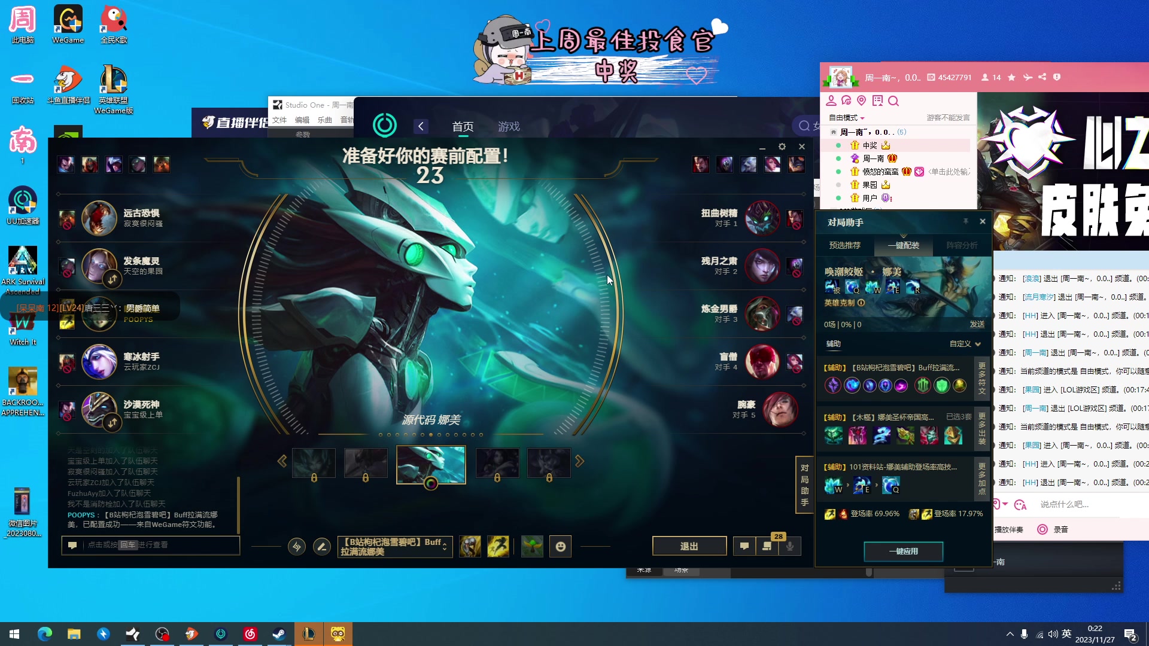Open Steam from the taskbar
This screenshot has width=1149, height=646.
279,633
